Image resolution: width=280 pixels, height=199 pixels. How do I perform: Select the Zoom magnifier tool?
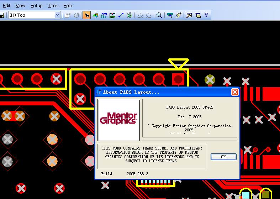click(159, 15)
